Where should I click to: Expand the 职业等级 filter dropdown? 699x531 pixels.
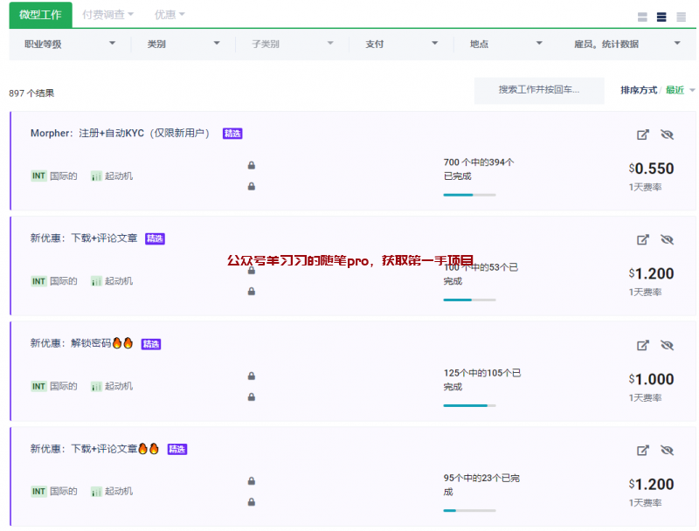70,44
